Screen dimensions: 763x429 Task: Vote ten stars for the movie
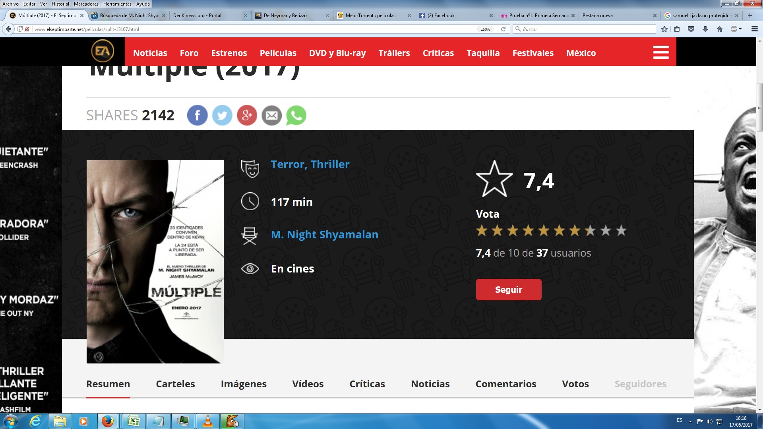(x=621, y=230)
